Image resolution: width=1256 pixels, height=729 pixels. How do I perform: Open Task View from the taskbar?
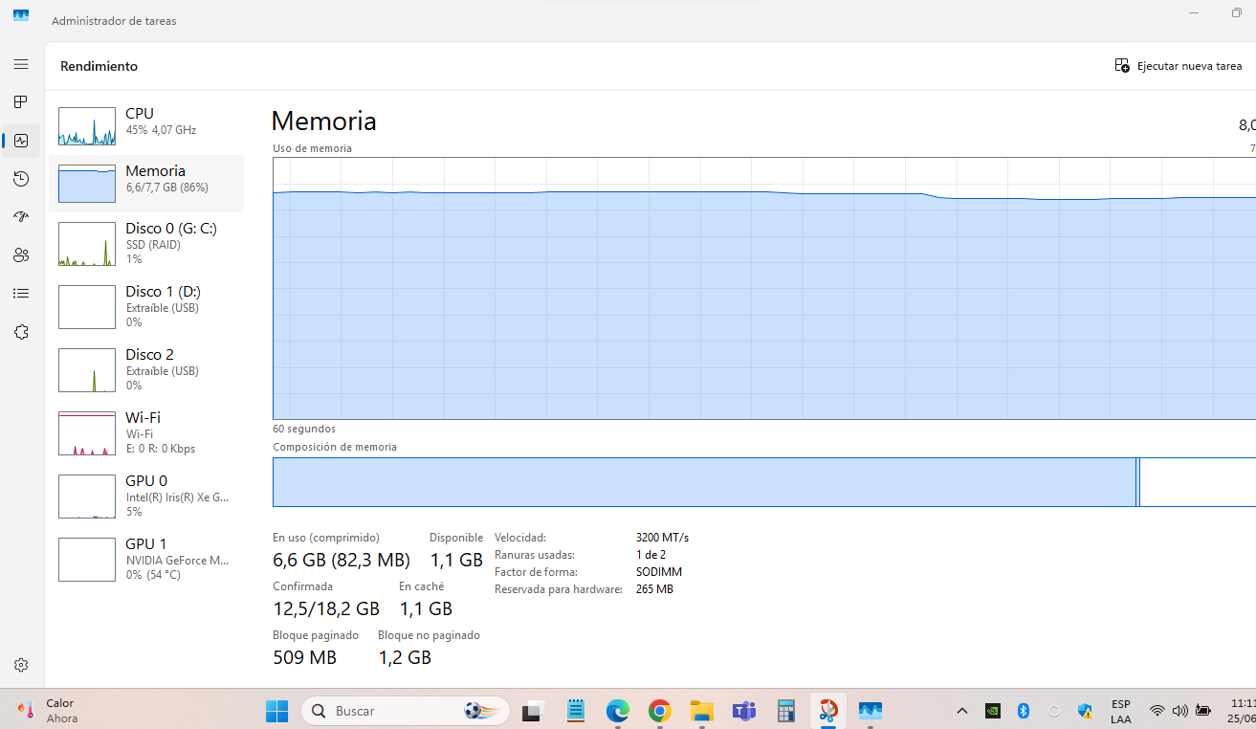(x=532, y=711)
